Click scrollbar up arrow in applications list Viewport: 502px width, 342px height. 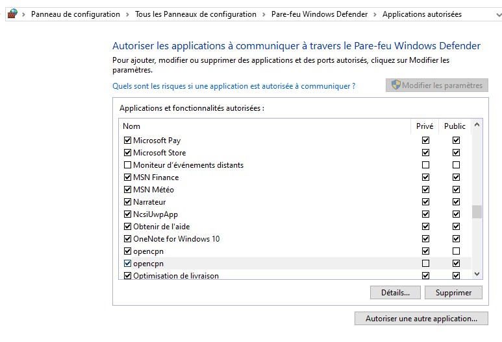[x=477, y=125]
